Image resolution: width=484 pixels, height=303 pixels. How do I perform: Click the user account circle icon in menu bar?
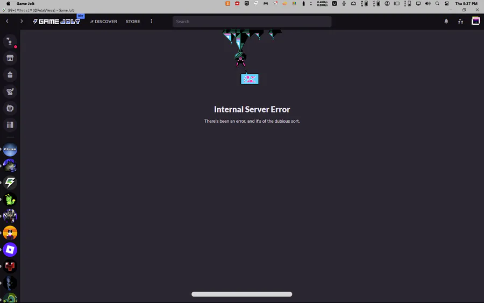click(x=387, y=3)
